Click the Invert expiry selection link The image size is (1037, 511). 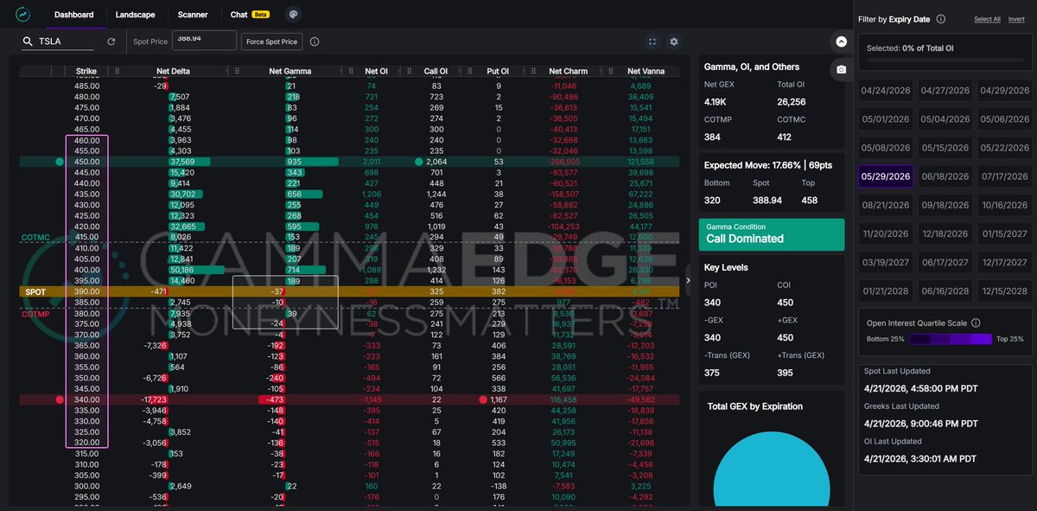pos(1016,19)
